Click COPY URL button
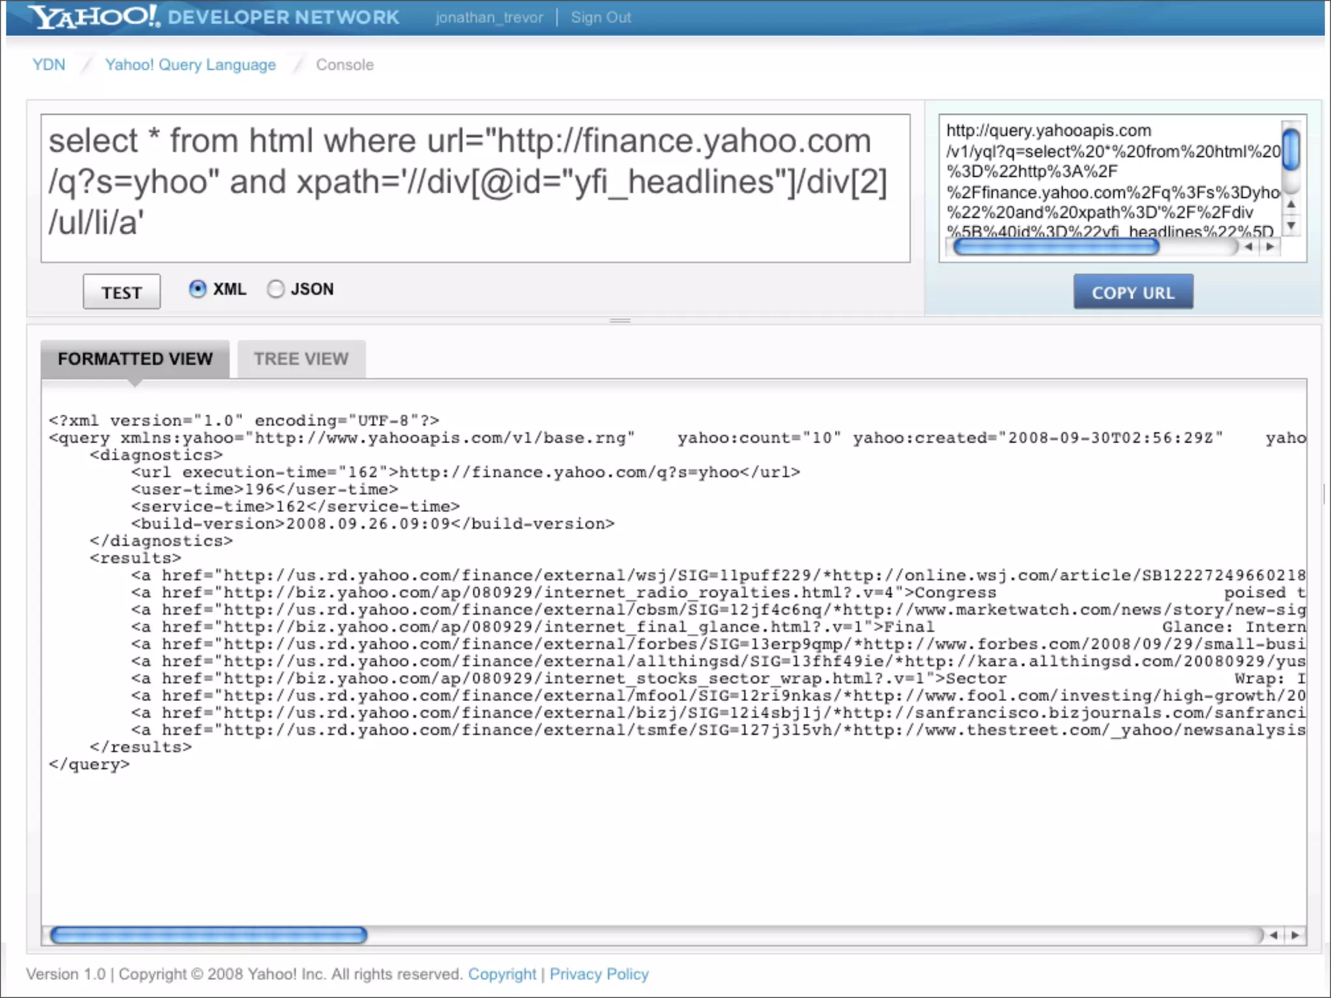 point(1133,292)
